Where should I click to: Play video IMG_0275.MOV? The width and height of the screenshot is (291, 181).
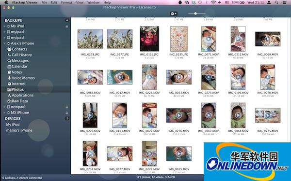point(268,115)
